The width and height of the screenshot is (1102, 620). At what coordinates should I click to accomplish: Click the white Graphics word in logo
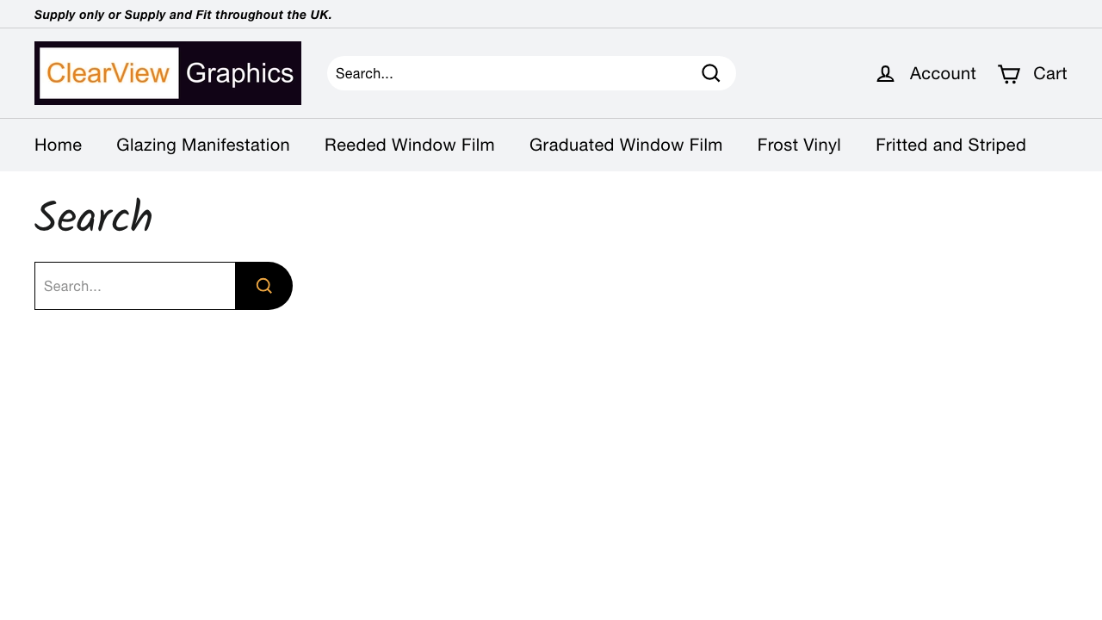tap(239, 73)
